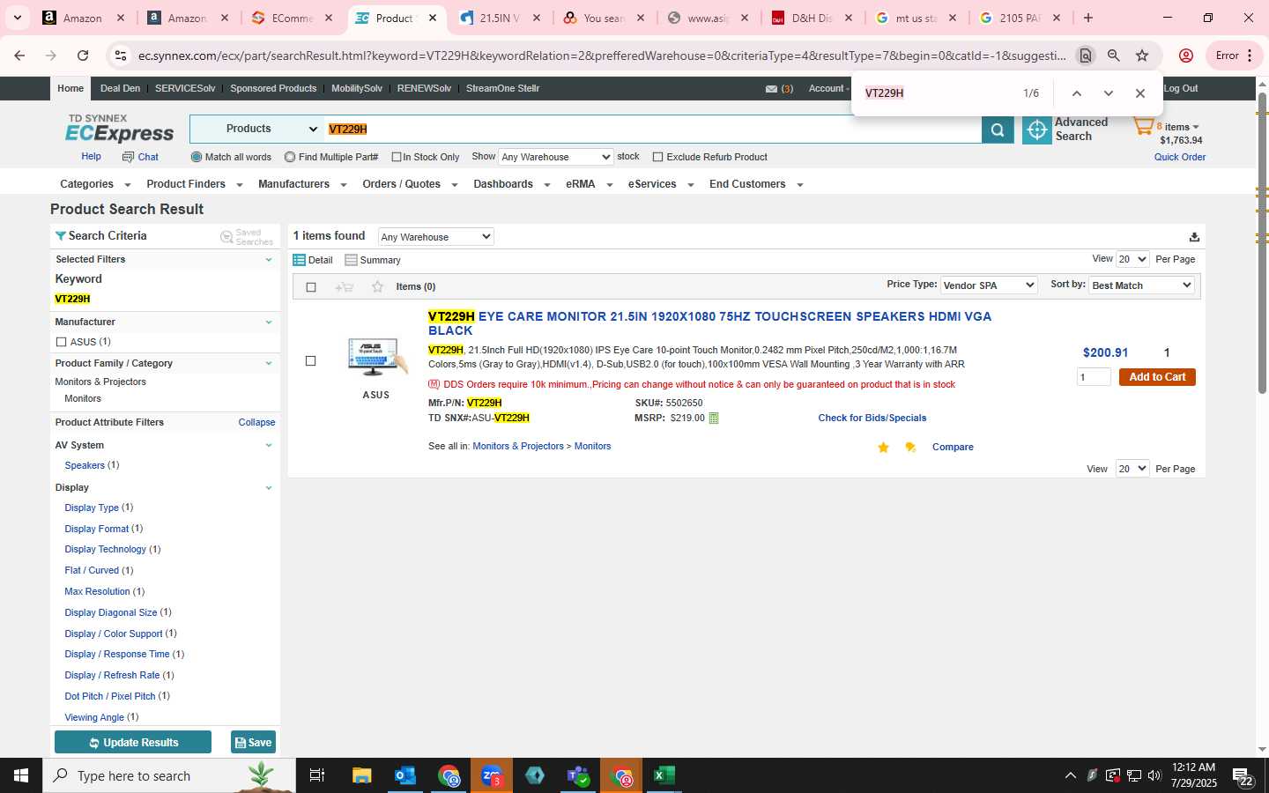Open the Manufacturers menu
The width and height of the screenshot is (1269, 793).
[302, 184]
